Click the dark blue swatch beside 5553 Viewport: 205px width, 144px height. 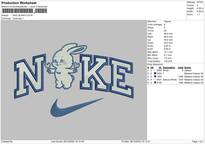click(x=155, y=73)
